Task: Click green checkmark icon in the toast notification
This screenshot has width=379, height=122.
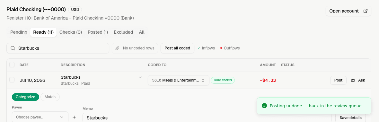Action: (264, 106)
